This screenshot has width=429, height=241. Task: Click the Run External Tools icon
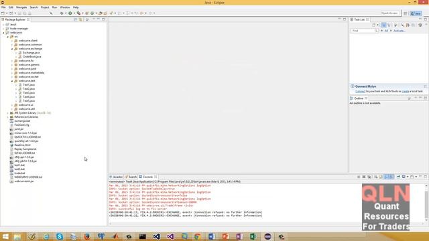[78, 13]
